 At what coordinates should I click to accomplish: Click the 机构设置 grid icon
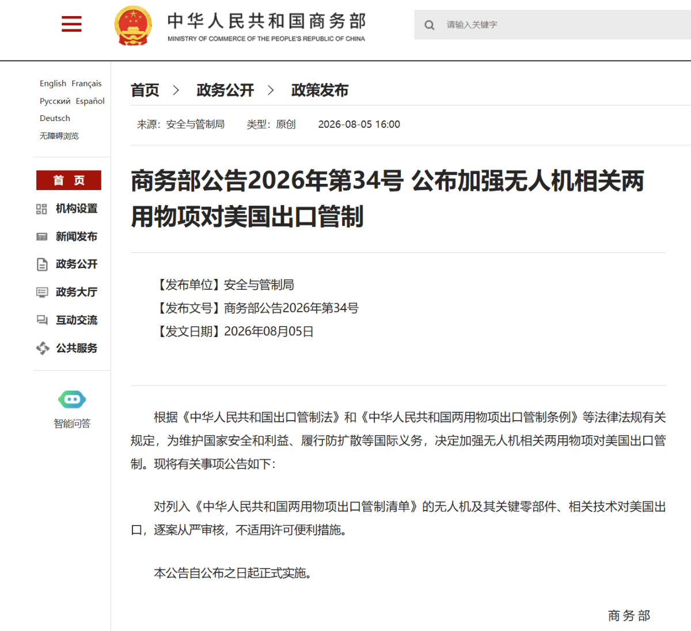click(x=41, y=209)
